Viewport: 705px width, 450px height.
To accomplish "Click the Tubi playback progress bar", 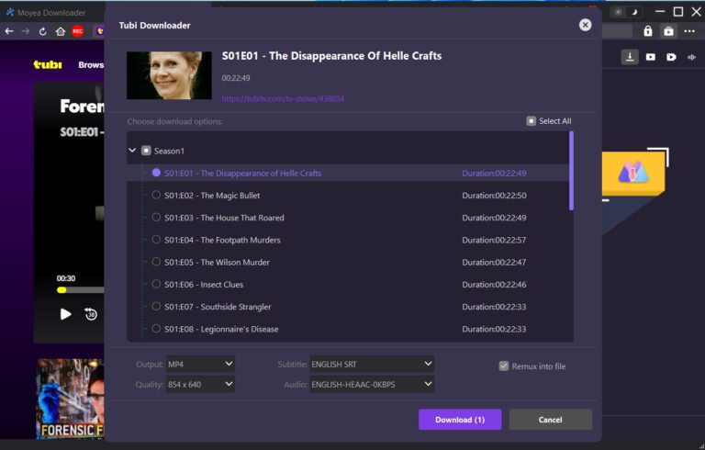I will pyautogui.click(x=81, y=290).
